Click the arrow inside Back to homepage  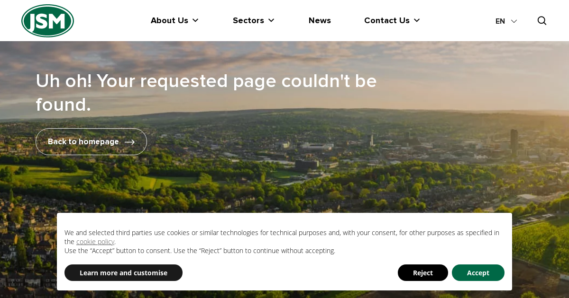pos(129,142)
